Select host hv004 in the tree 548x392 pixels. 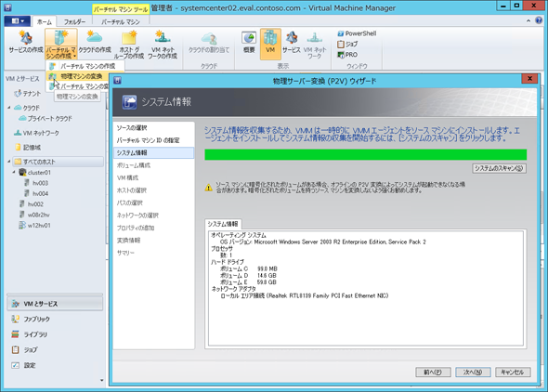36,193
